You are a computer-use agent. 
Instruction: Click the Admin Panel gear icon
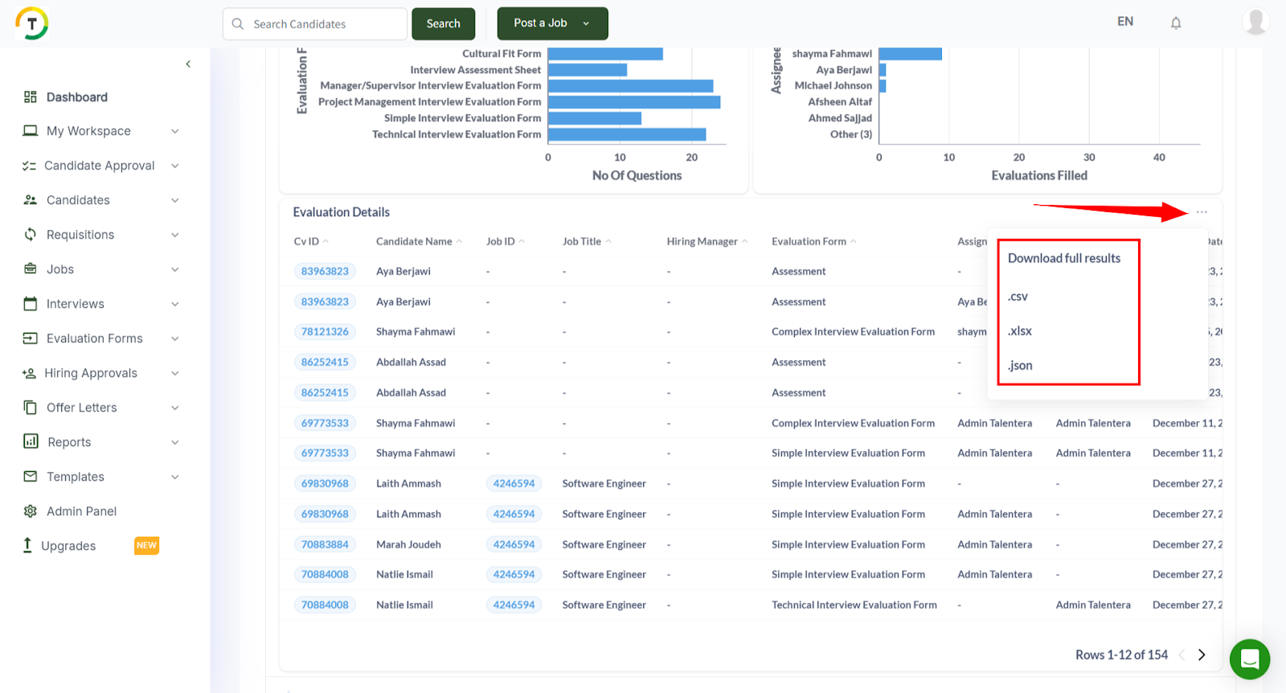click(31, 511)
